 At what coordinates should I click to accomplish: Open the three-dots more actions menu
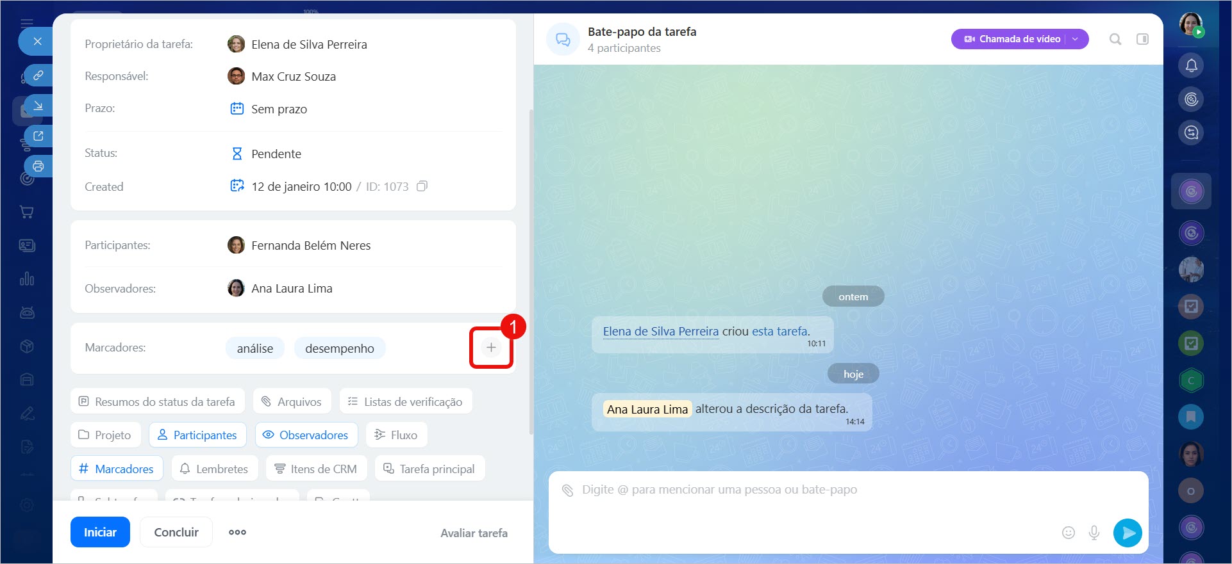click(237, 533)
